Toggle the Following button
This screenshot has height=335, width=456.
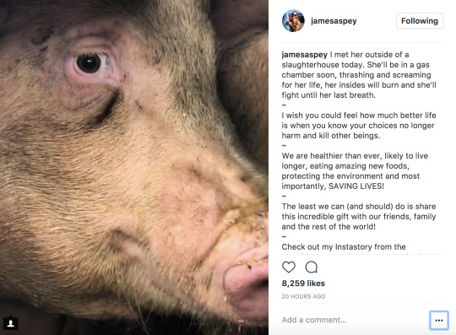click(420, 20)
